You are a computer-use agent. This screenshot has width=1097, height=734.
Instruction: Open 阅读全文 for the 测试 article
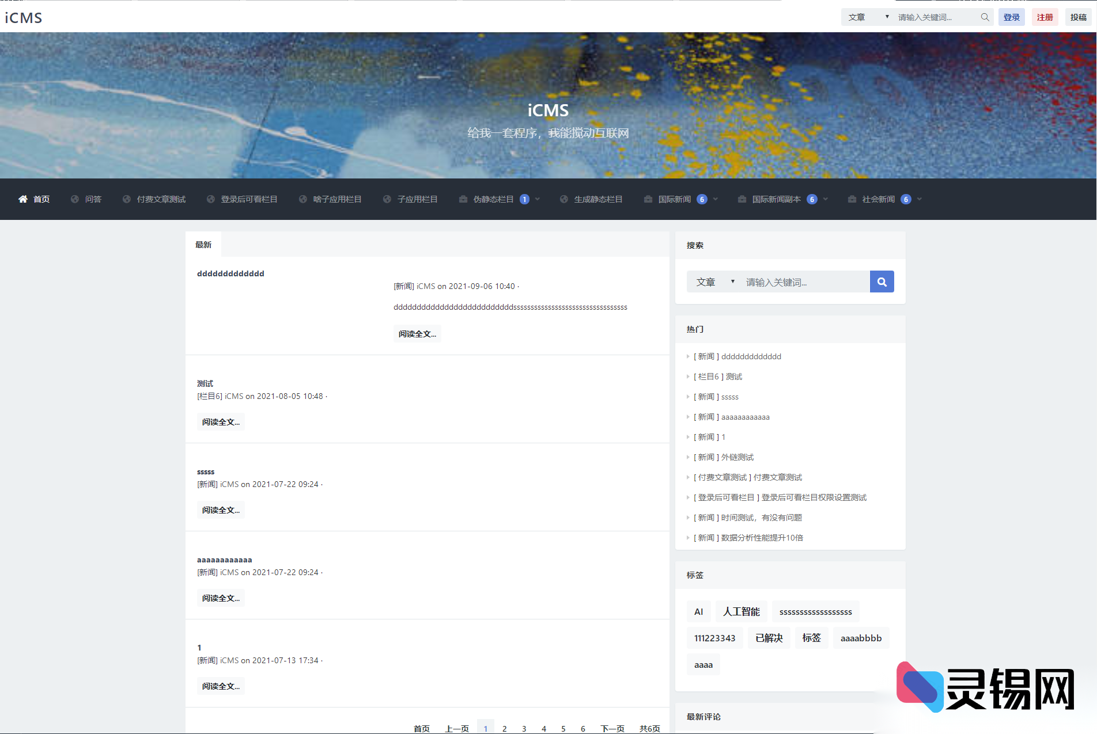[x=221, y=421]
